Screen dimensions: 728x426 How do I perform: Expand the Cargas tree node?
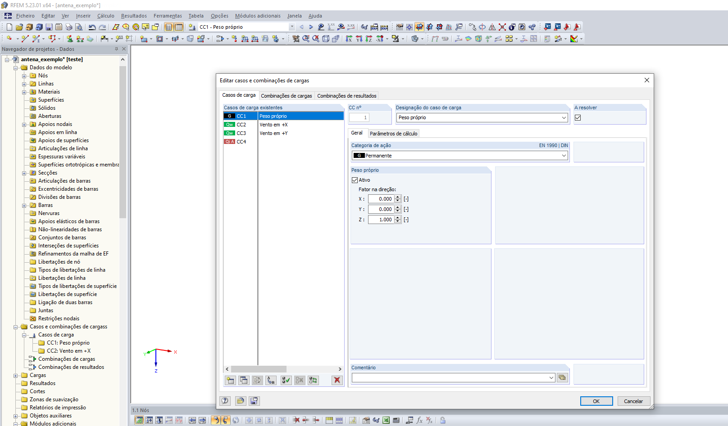click(16, 375)
